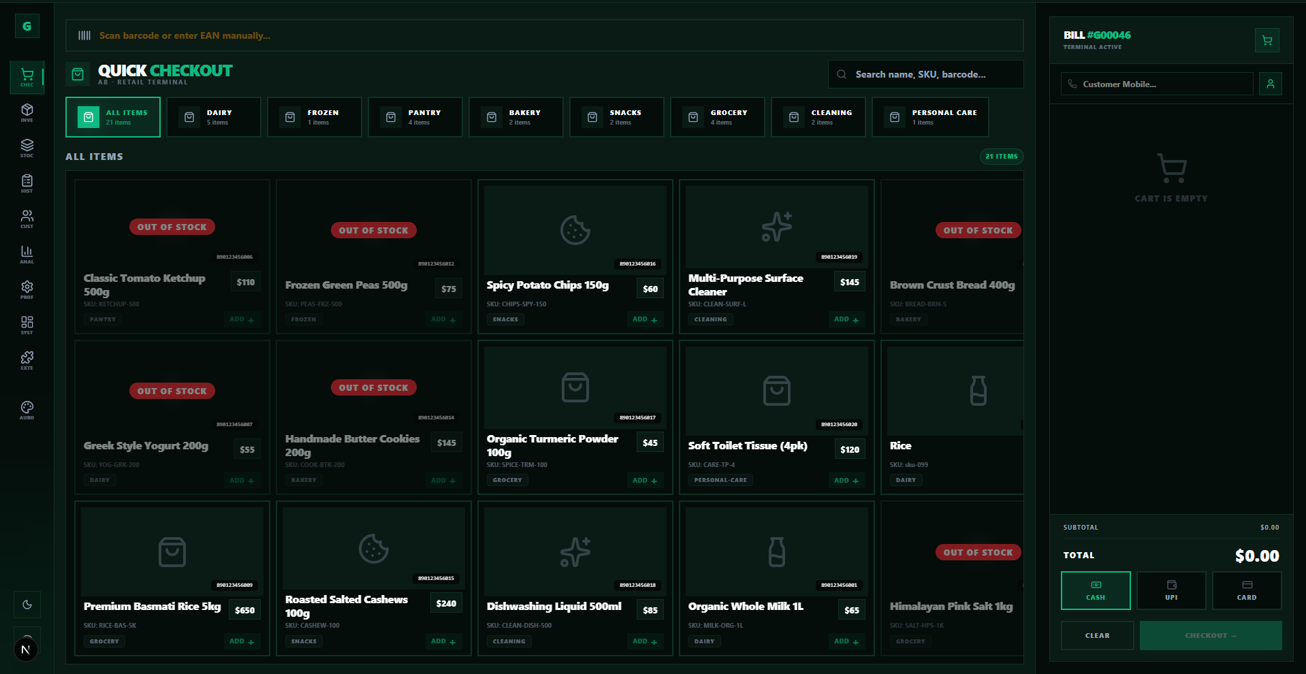Select the Snacks category tab
This screenshot has width=1306, height=674.
click(x=617, y=117)
